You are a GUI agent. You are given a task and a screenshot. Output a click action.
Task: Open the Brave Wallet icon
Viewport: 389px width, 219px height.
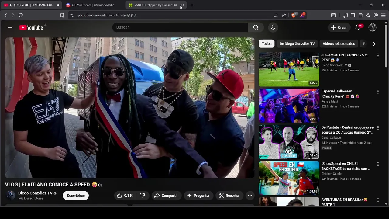tap(361, 15)
